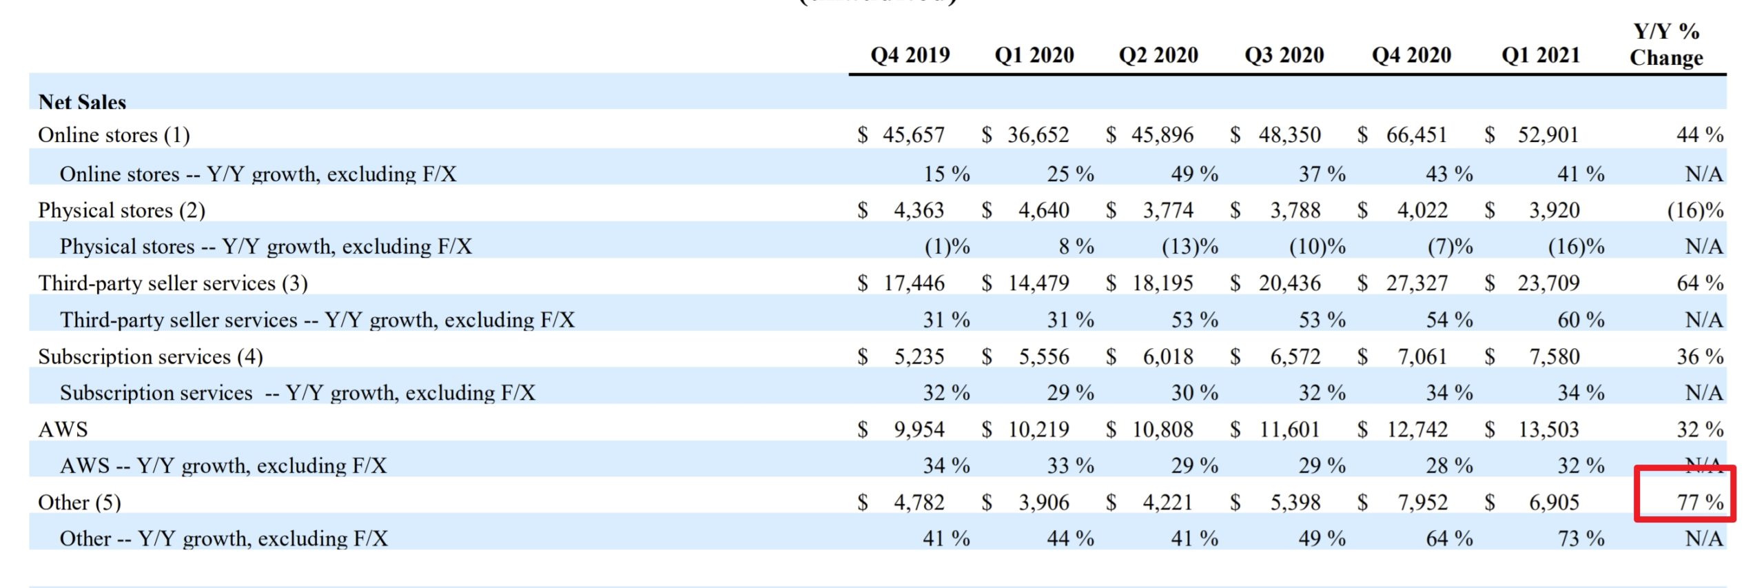Viewport: 1764px width, 588px height.
Task: Click the Q2 2020 column header
Action: click(x=1158, y=54)
